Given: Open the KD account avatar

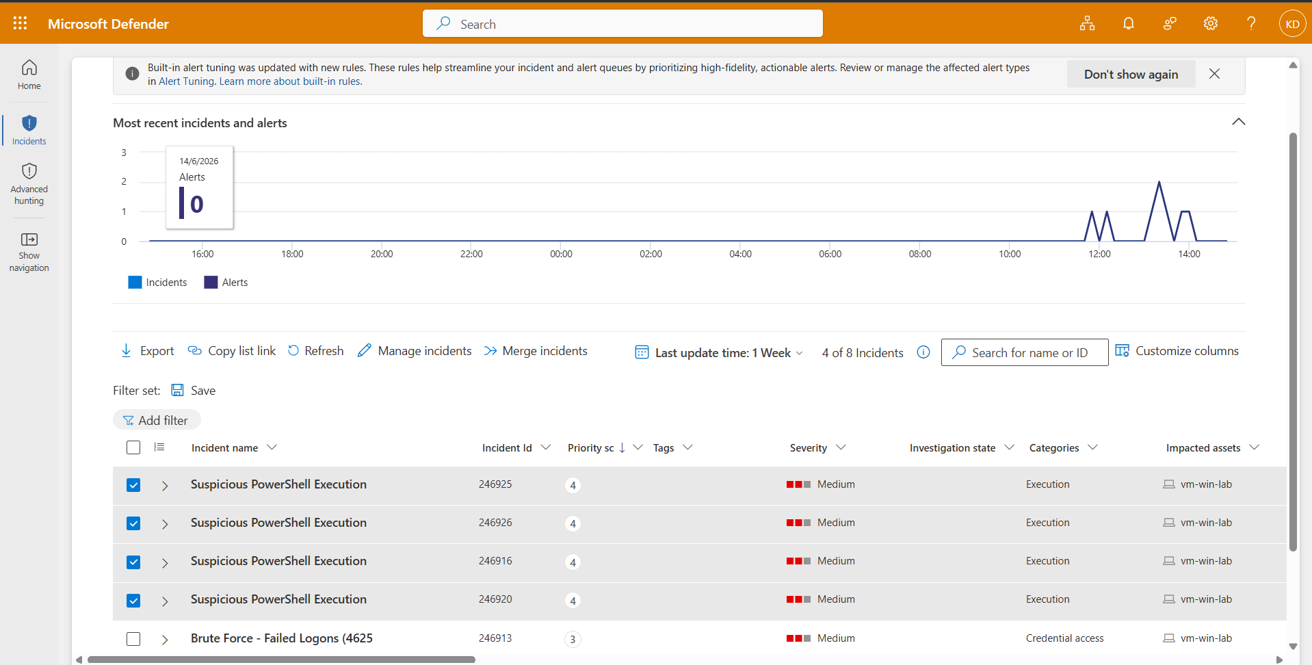Looking at the screenshot, I should tap(1292, 24).
